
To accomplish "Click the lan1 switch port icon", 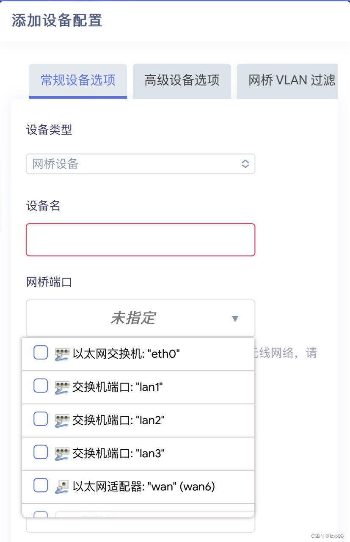I will click(62, 387).
